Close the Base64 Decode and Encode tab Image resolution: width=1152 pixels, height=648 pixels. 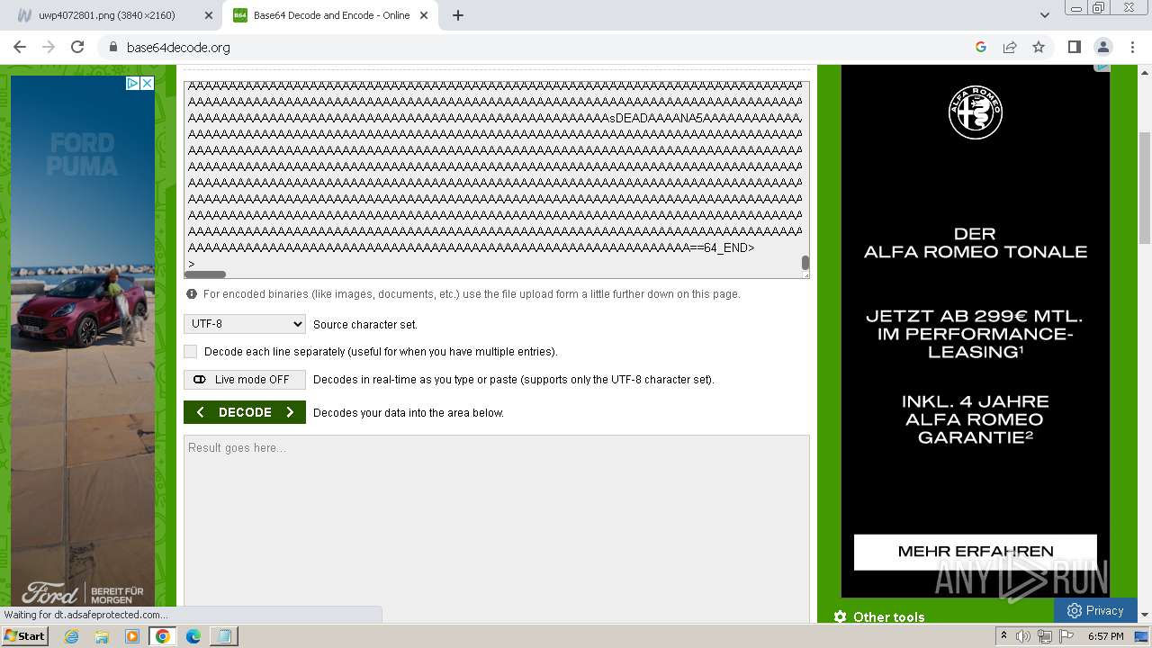click(x=424, y=15)
